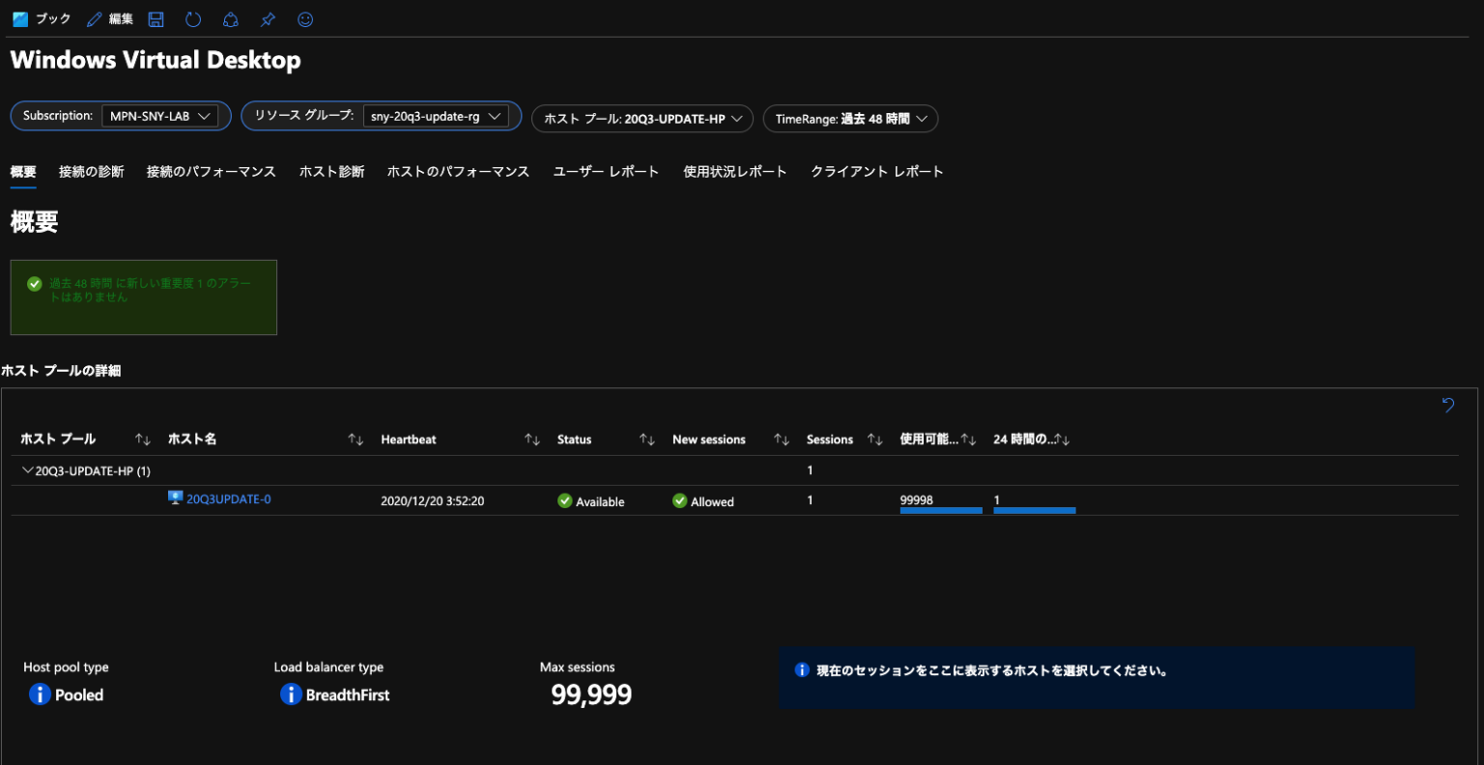Screen dimensions: 1484x765
Task: Refresh the workbook with the circular arrow icon
Action: [192, 19]
